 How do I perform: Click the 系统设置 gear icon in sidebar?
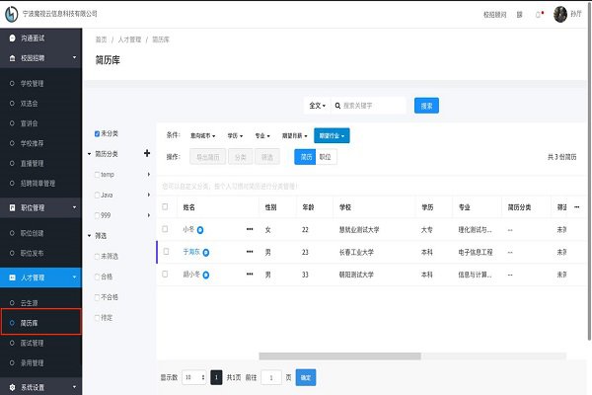(12, 387)
